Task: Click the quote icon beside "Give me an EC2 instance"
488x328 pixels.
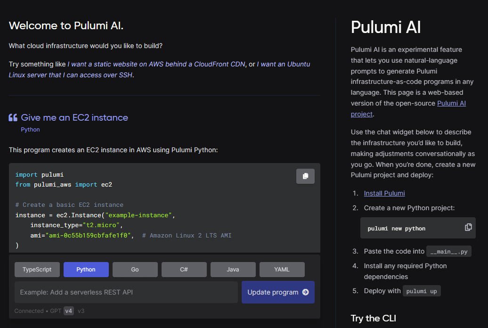Action: click(13, 116)
